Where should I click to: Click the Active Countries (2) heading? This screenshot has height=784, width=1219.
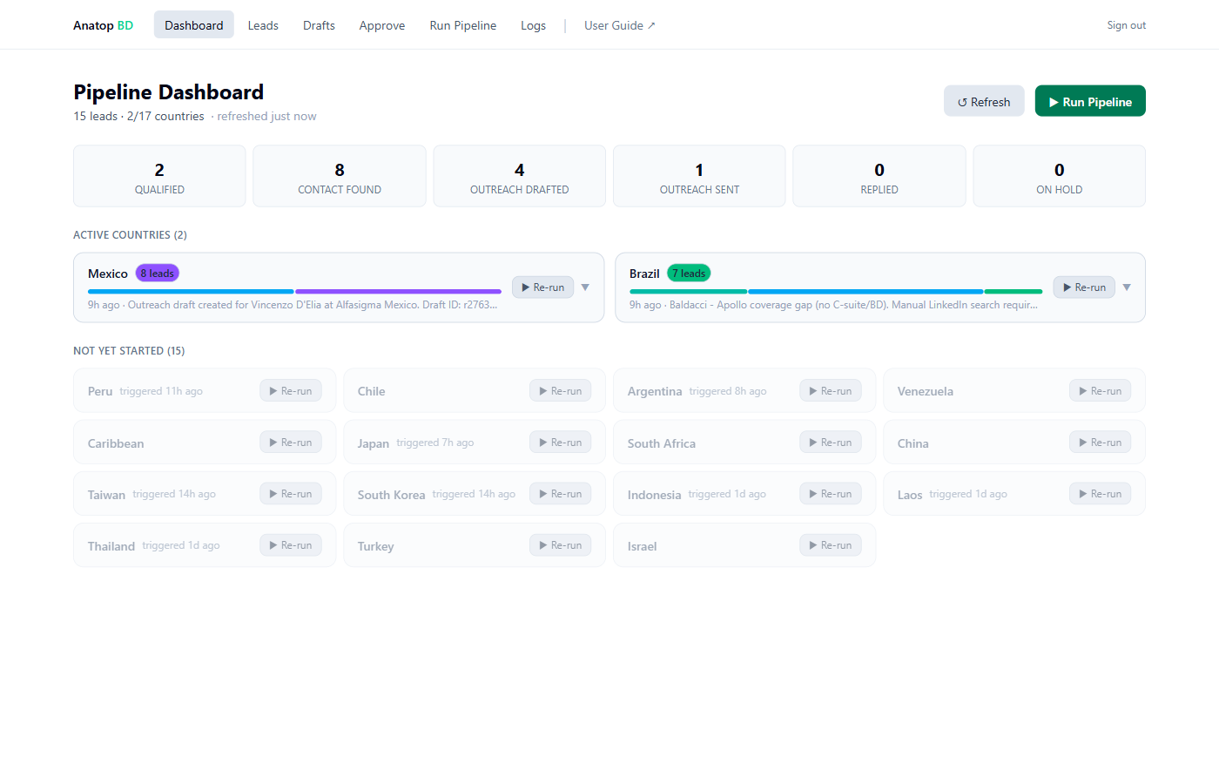coord(130,235)
